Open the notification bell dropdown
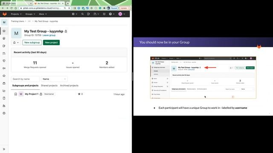The width and height of the screenshot is (273, 153). tap(16, 42)
